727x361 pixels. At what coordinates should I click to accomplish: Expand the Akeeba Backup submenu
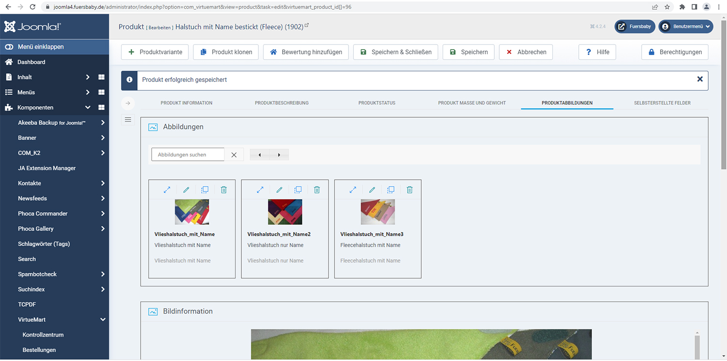tap(103, 123)
